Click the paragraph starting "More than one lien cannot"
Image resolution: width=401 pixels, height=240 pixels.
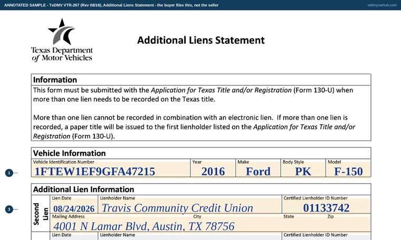point(194,127)
